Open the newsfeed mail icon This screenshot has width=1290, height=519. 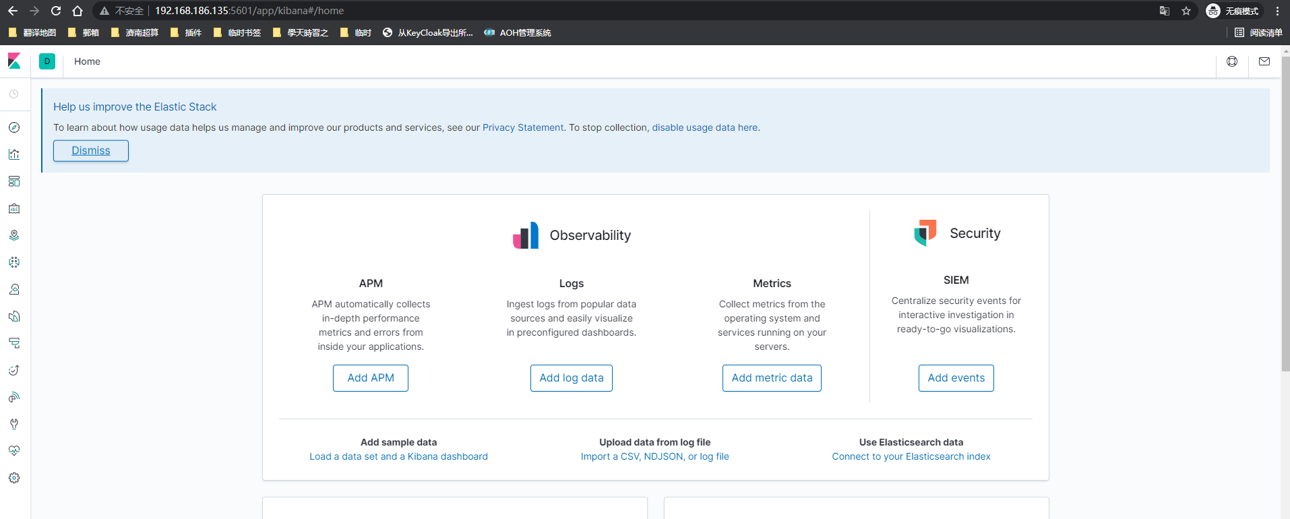[x=1264, y=61]
